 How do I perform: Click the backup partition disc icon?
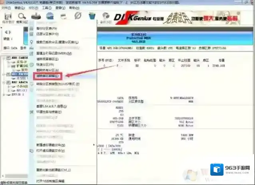tap(106, 16)
